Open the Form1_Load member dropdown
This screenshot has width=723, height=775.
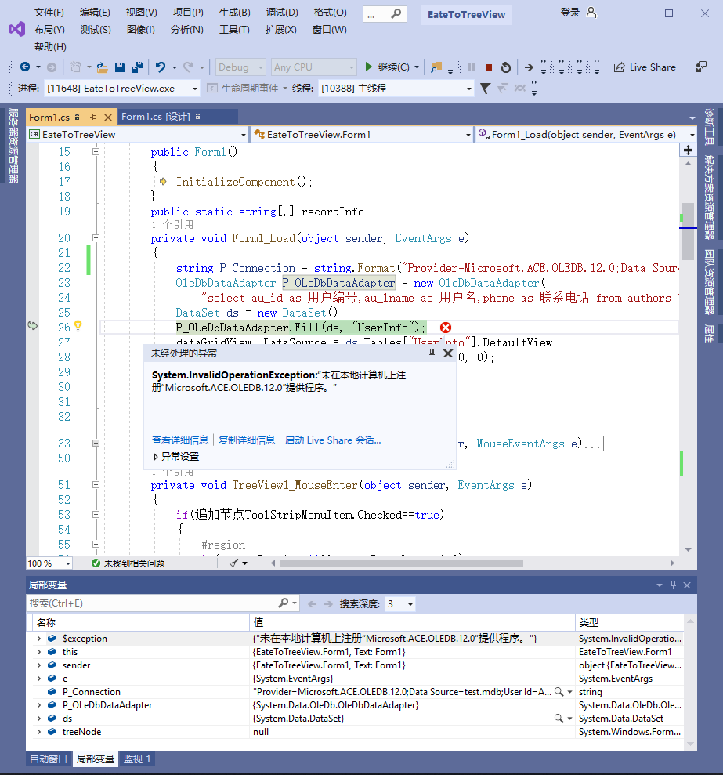(x=586, y=135)
